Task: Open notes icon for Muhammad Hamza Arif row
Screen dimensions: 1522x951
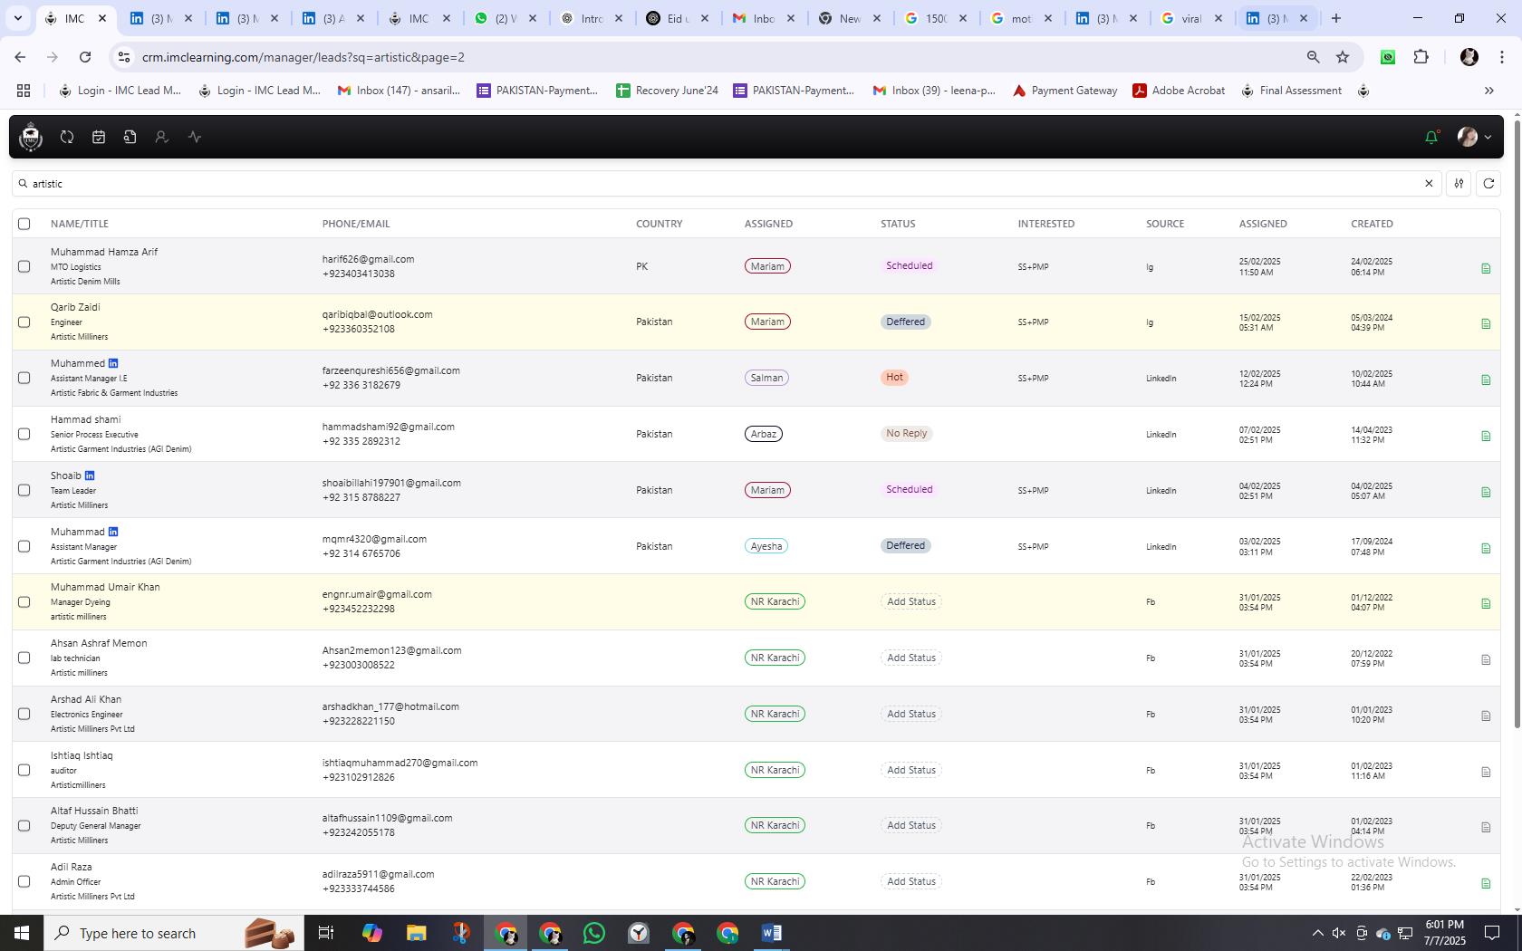Action: pos(1486,268)
